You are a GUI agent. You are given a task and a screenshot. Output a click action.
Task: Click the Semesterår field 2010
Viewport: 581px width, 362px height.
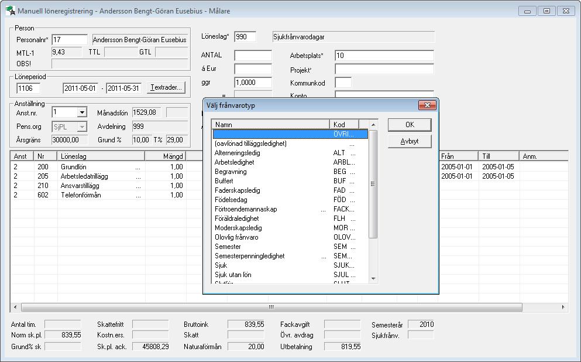421,325
